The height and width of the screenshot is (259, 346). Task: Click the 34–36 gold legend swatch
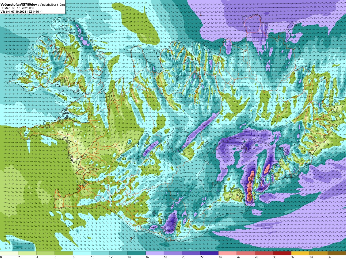click(x=318, y=253)
